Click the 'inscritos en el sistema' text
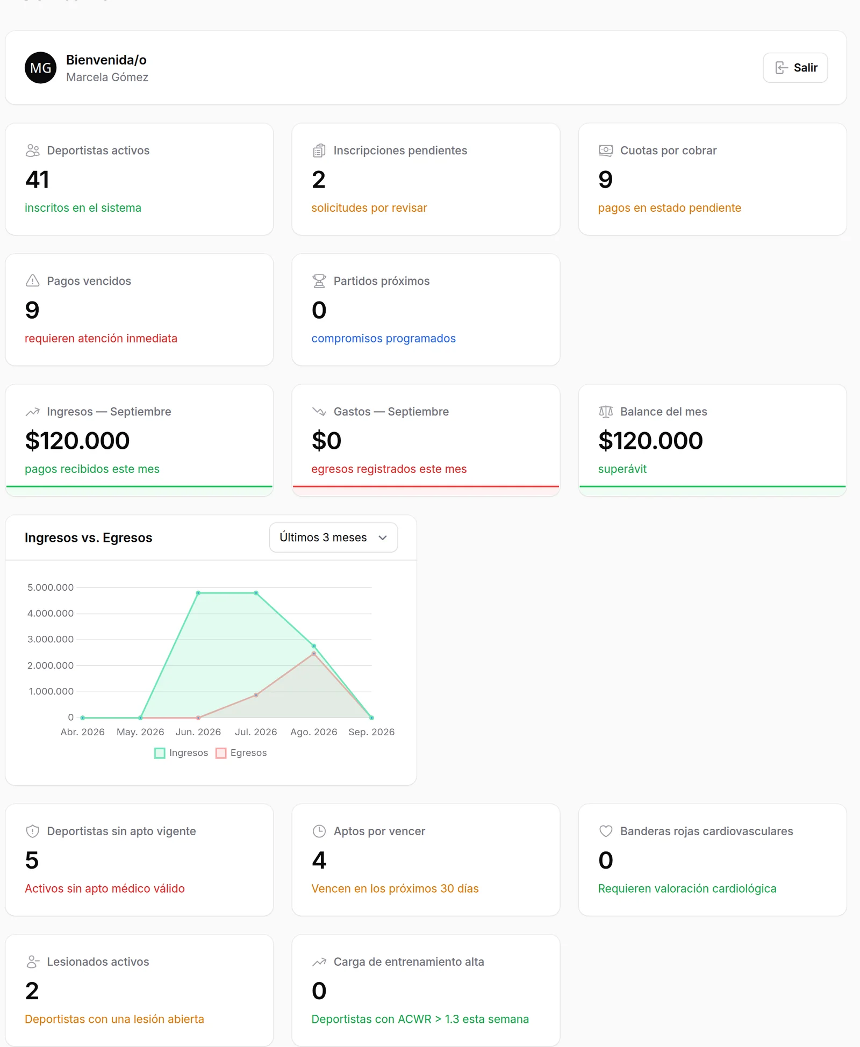Viewport: 860px width, 1047px height. coord(83,208)
